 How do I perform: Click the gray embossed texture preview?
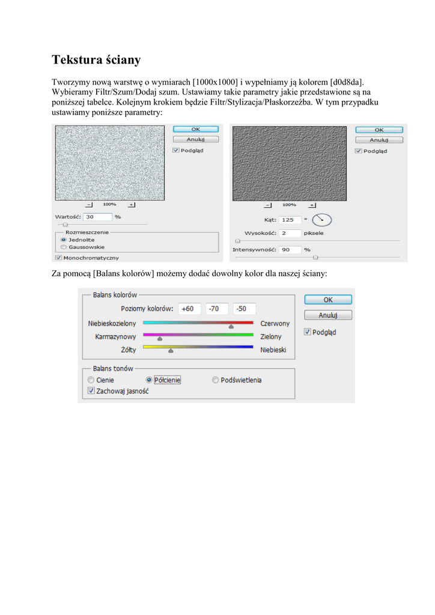[x=289, y=162]
